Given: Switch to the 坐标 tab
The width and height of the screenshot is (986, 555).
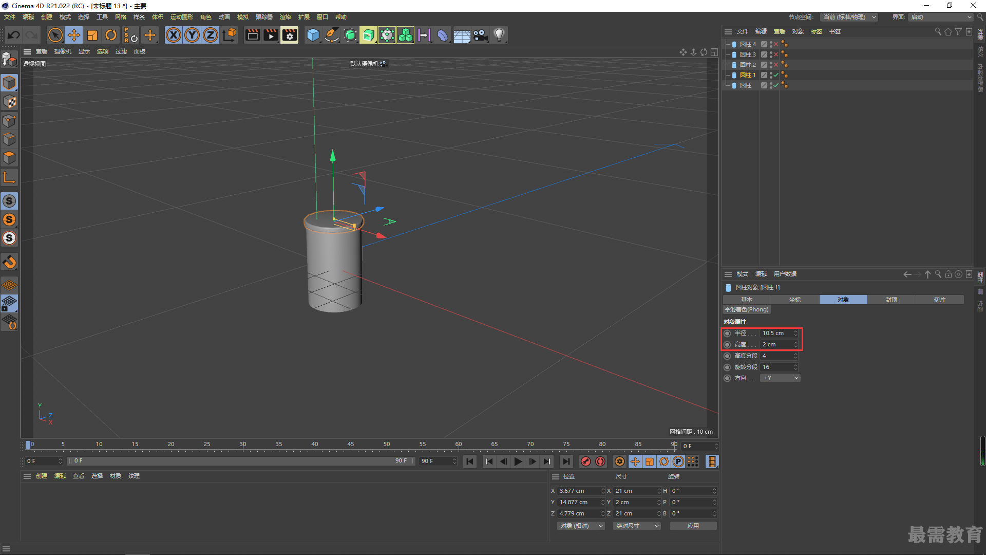Looking at the screenshot, I should point(795,300).
